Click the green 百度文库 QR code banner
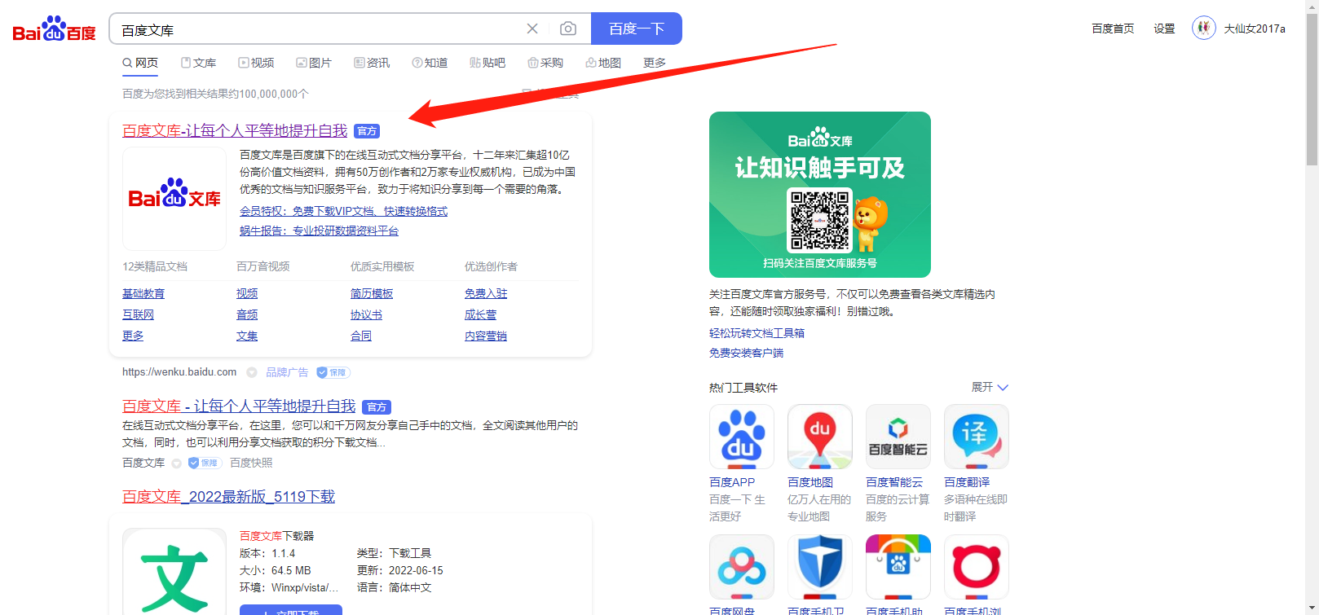Screen dimensions: 1319x615 pyautogui.click(x=820, y=195)
